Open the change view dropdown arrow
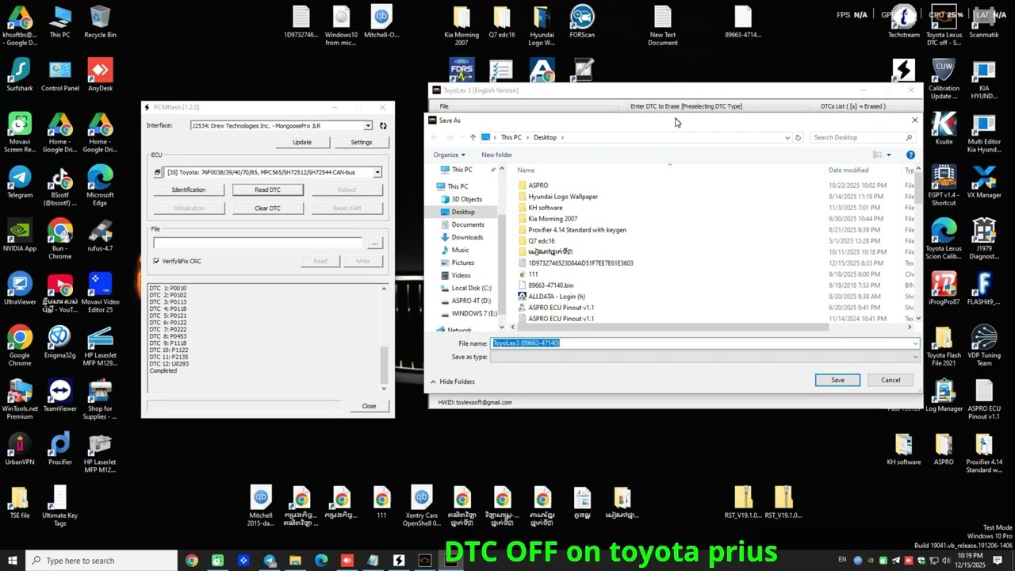Viewport: 1015px width, 571px height. pyautogui.click(x=888, y=155)
